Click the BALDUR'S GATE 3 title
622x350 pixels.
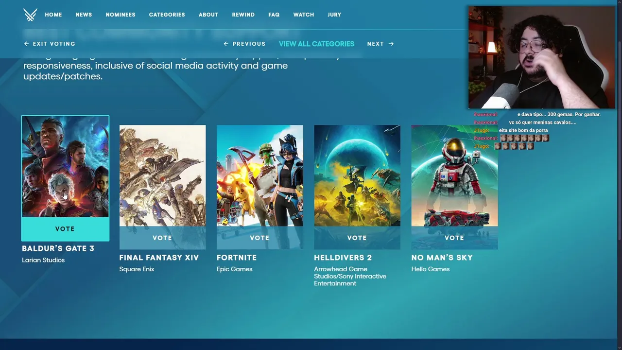coord(58,248)
